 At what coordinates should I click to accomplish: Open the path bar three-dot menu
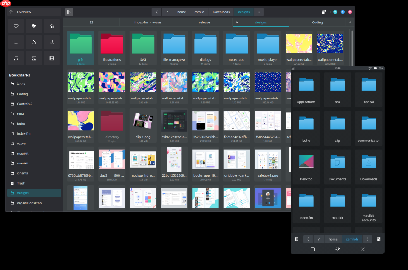(x=259, y=12)
